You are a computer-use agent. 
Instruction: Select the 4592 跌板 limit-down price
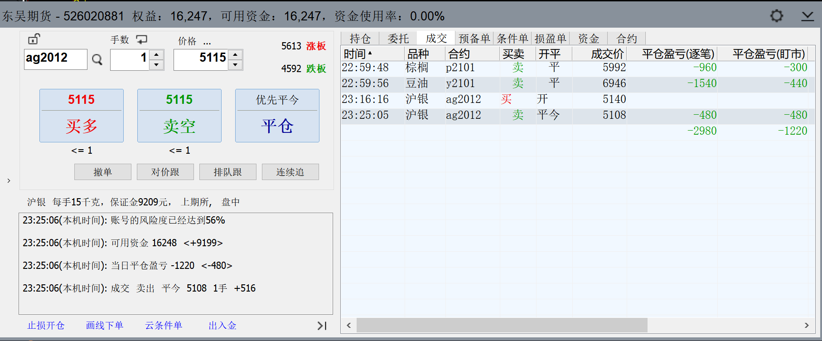tap(304, 68)
